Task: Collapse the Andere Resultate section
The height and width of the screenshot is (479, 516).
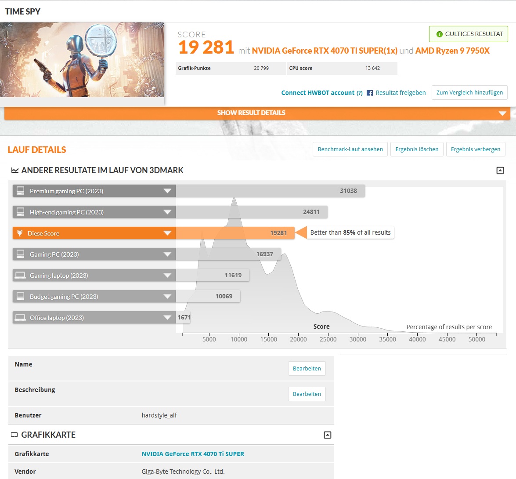Action: 500,171
